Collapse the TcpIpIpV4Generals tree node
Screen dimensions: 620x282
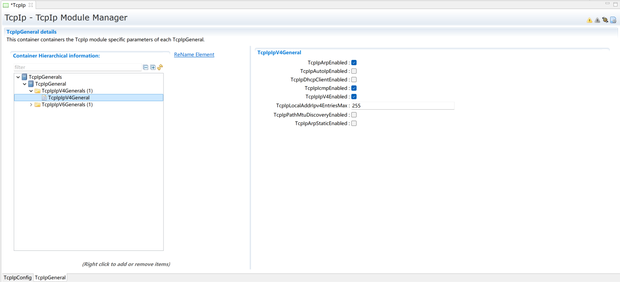[31, 91]
